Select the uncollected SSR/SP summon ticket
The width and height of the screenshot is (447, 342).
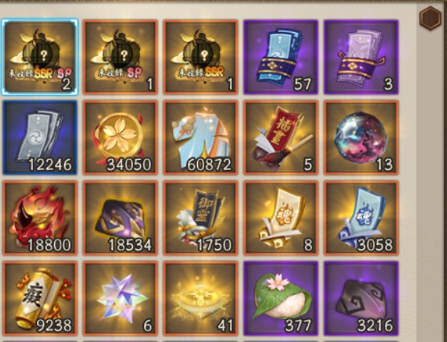[x=40, y=57]
